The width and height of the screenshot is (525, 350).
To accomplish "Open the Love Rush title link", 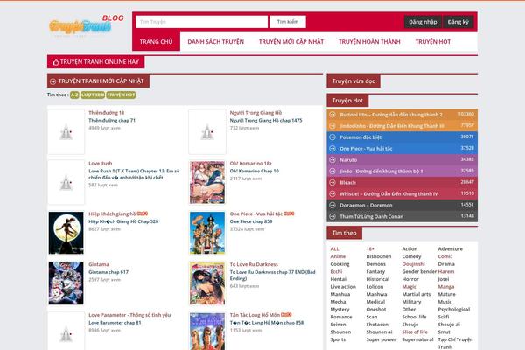I will point(101,163).
